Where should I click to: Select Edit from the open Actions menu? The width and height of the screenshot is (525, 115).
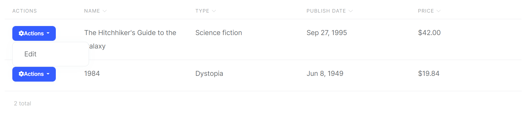click(30, 54)
